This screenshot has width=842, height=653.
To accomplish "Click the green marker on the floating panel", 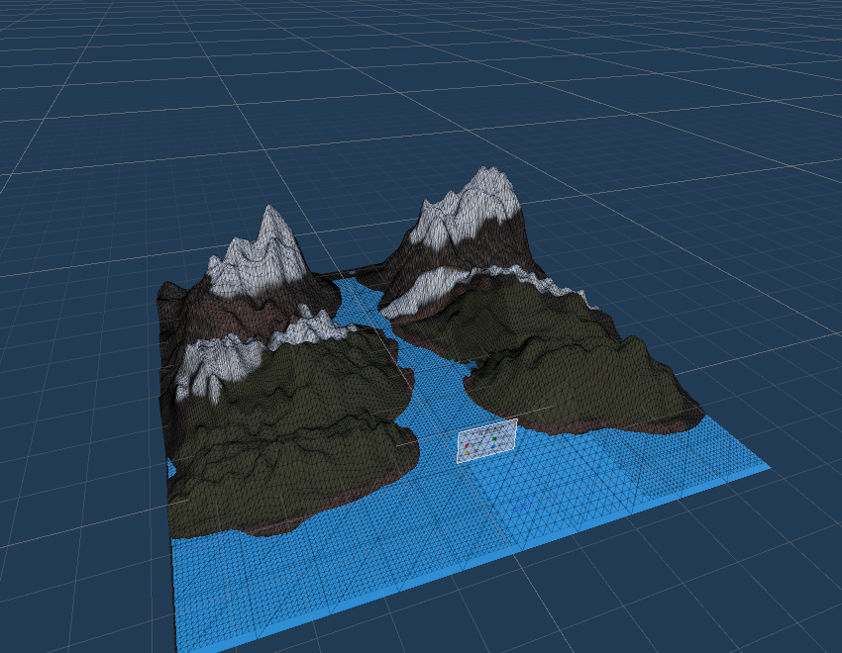I will [494, 438].
